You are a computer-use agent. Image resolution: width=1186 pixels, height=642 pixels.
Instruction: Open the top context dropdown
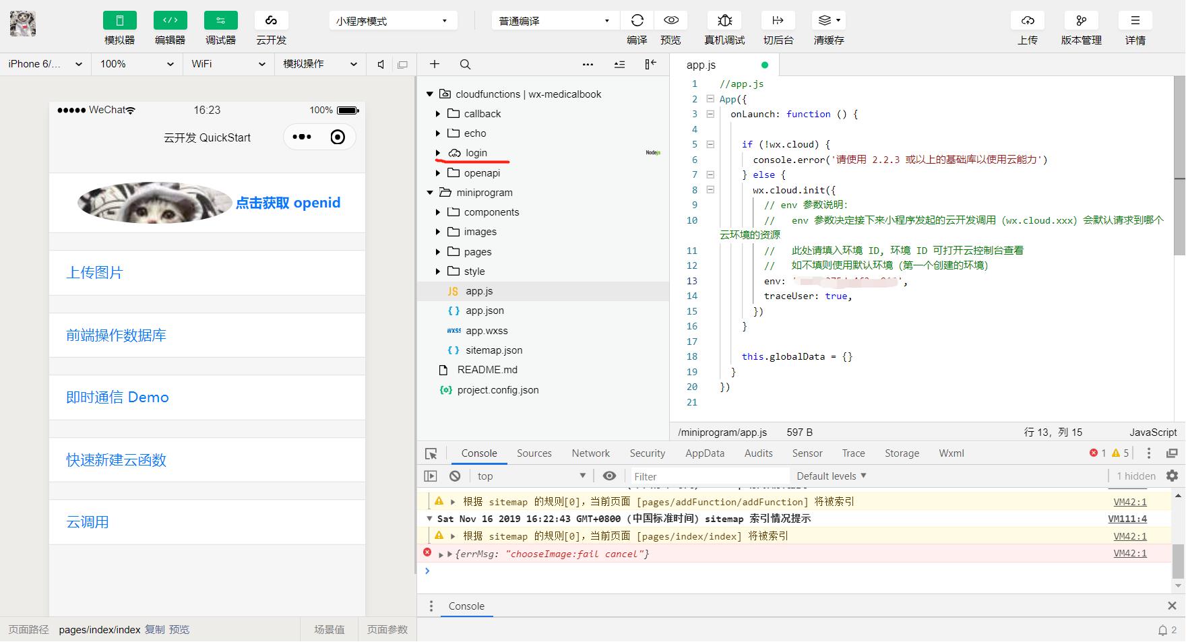tap(531, 476)
